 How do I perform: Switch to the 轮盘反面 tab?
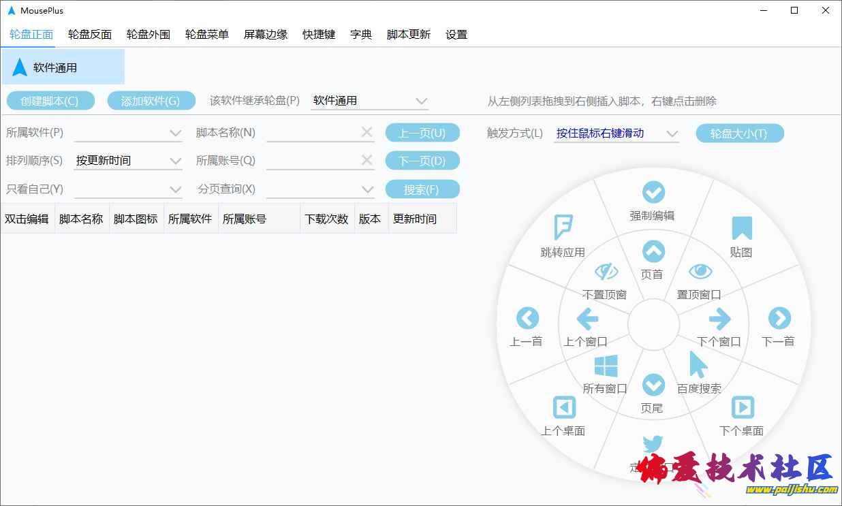(90, 35)
